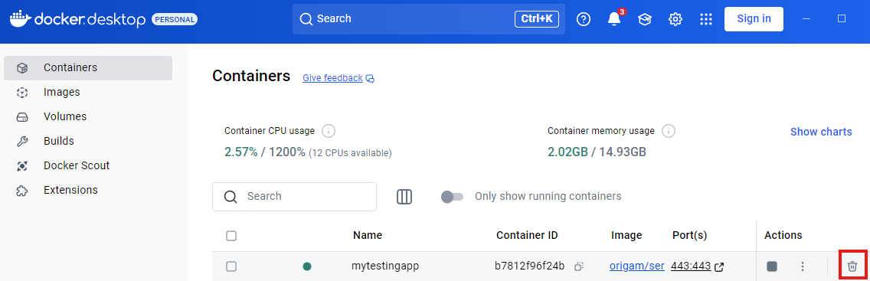Image resolution: width=870 pixels, height=281 pixels.
Task: Open the help question mark icon
Action: [583, 19]
